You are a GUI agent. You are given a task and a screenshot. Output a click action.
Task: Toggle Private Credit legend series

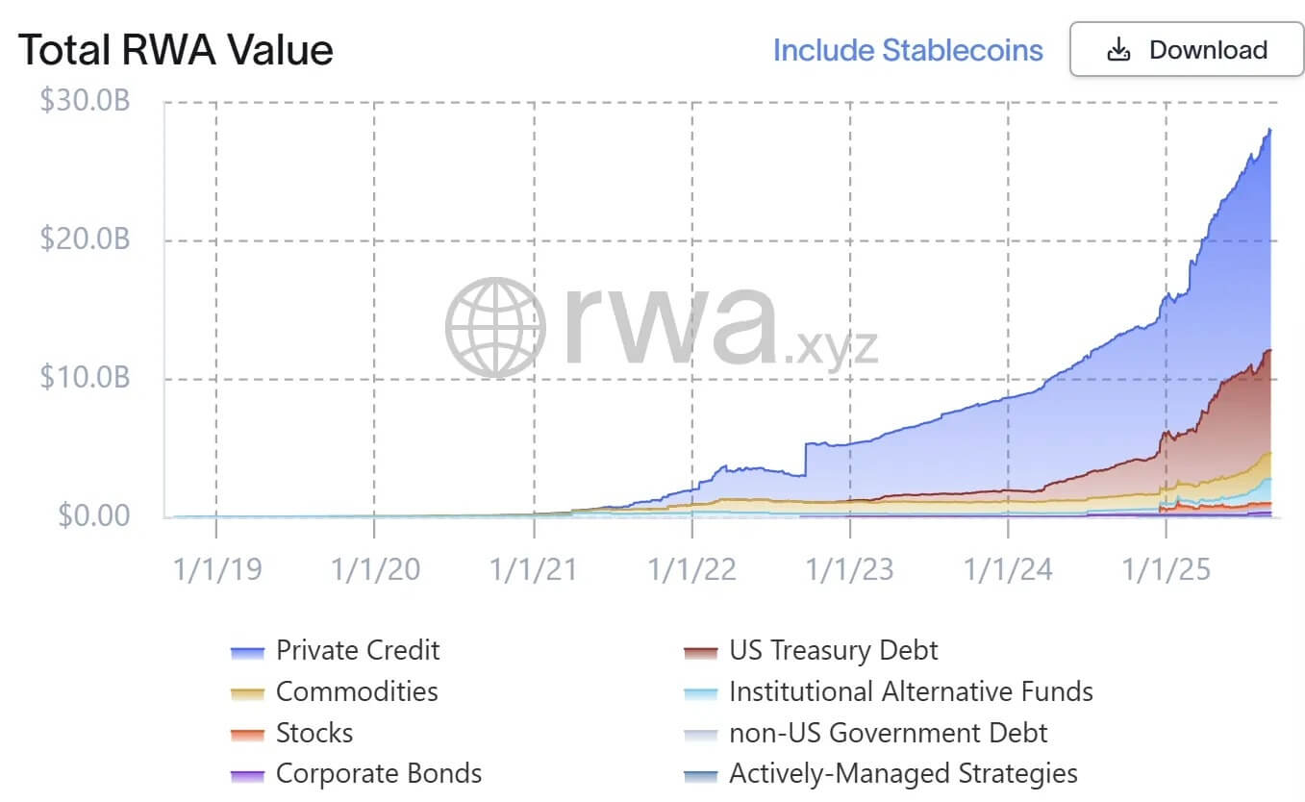point(358,650)
